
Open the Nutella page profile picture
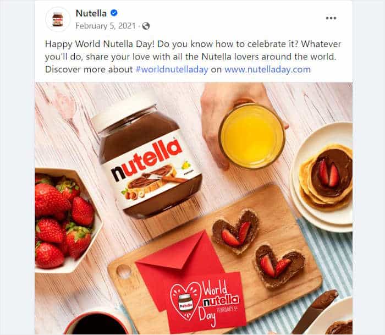click(58, 19)
